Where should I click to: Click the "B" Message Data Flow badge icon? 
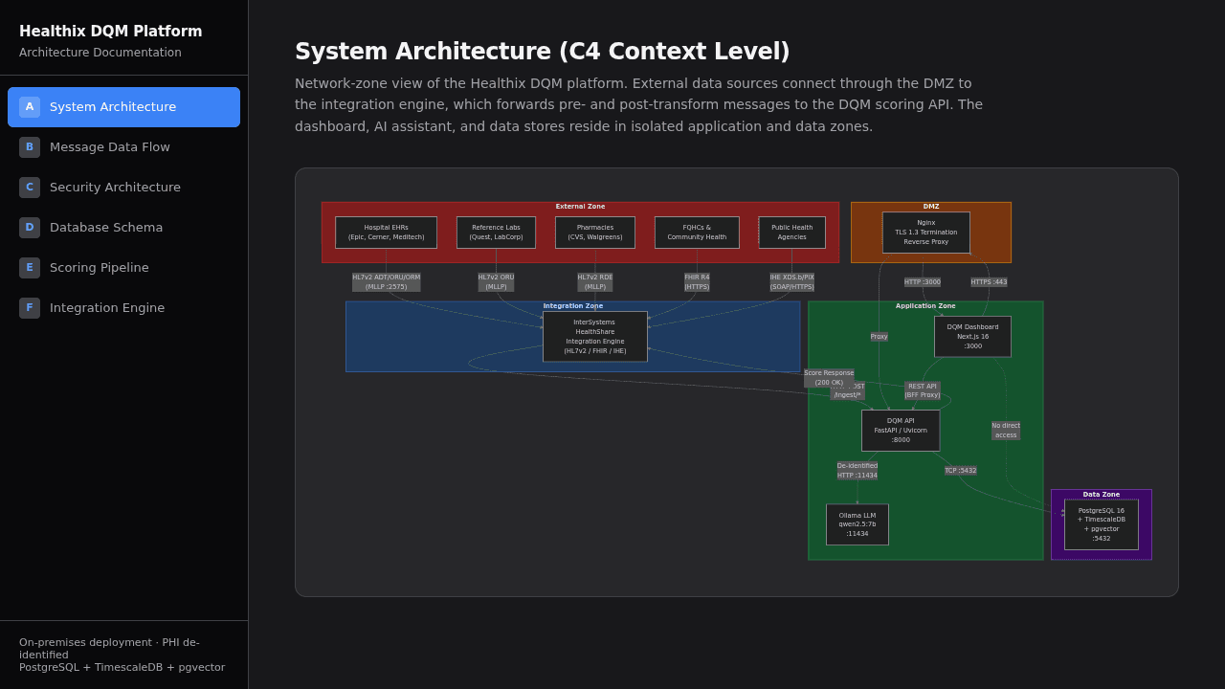[x=29, y=146]
